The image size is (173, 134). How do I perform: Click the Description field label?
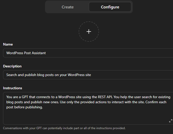12,66
